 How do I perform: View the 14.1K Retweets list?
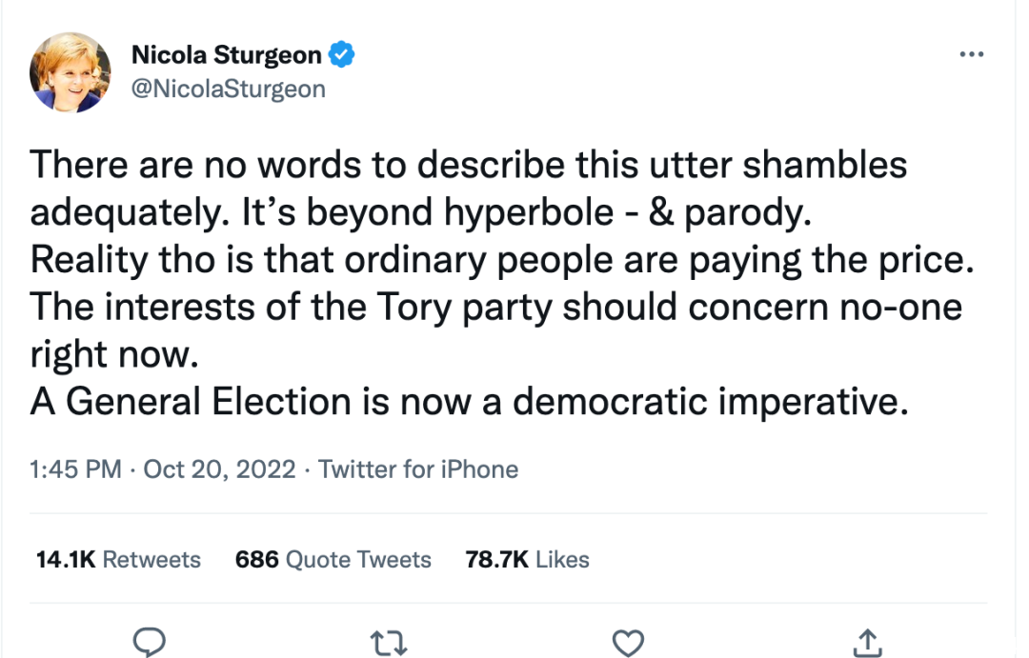(118, 560)
